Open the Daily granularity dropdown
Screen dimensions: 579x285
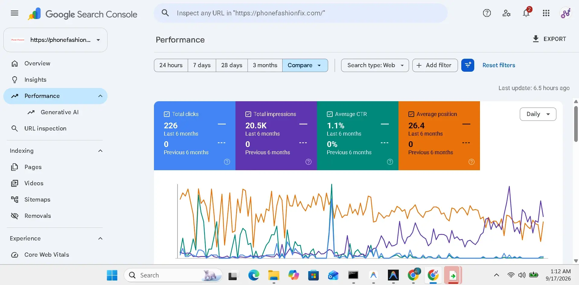click(538, 114)
